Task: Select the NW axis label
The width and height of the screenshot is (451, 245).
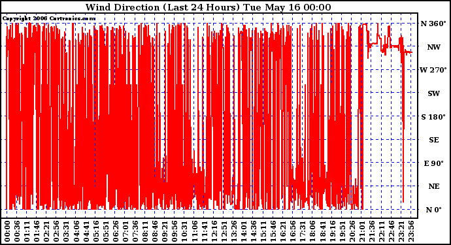Action: pos(434,47)
